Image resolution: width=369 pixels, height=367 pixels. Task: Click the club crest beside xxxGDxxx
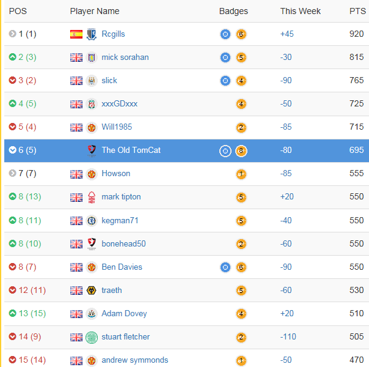(x=92, y=104)
